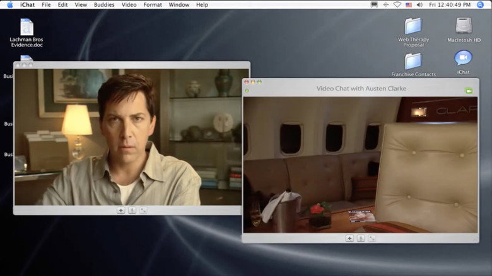Toggle full screen in Austen Clarke chat

point(372,238)
